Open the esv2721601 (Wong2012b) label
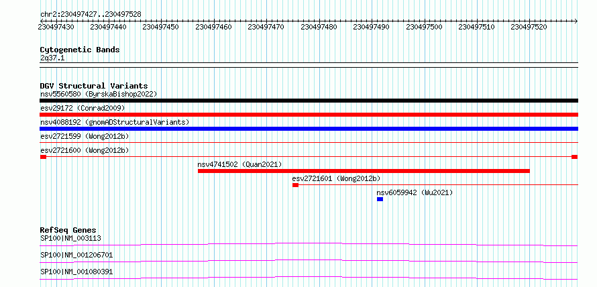Viewport: 597px width, 287px height. [336, 178]
